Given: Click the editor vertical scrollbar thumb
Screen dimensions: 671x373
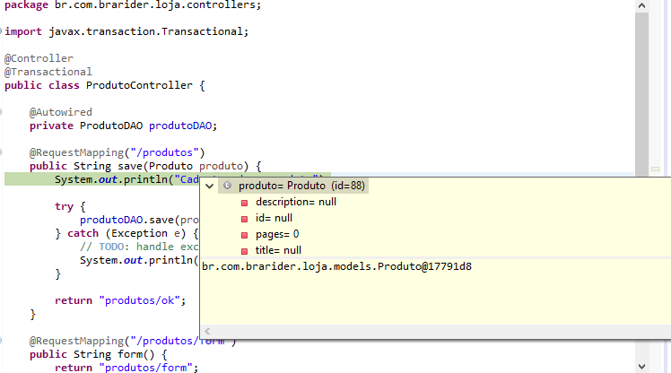Looking at the screenshot, I should click(641, 94).
